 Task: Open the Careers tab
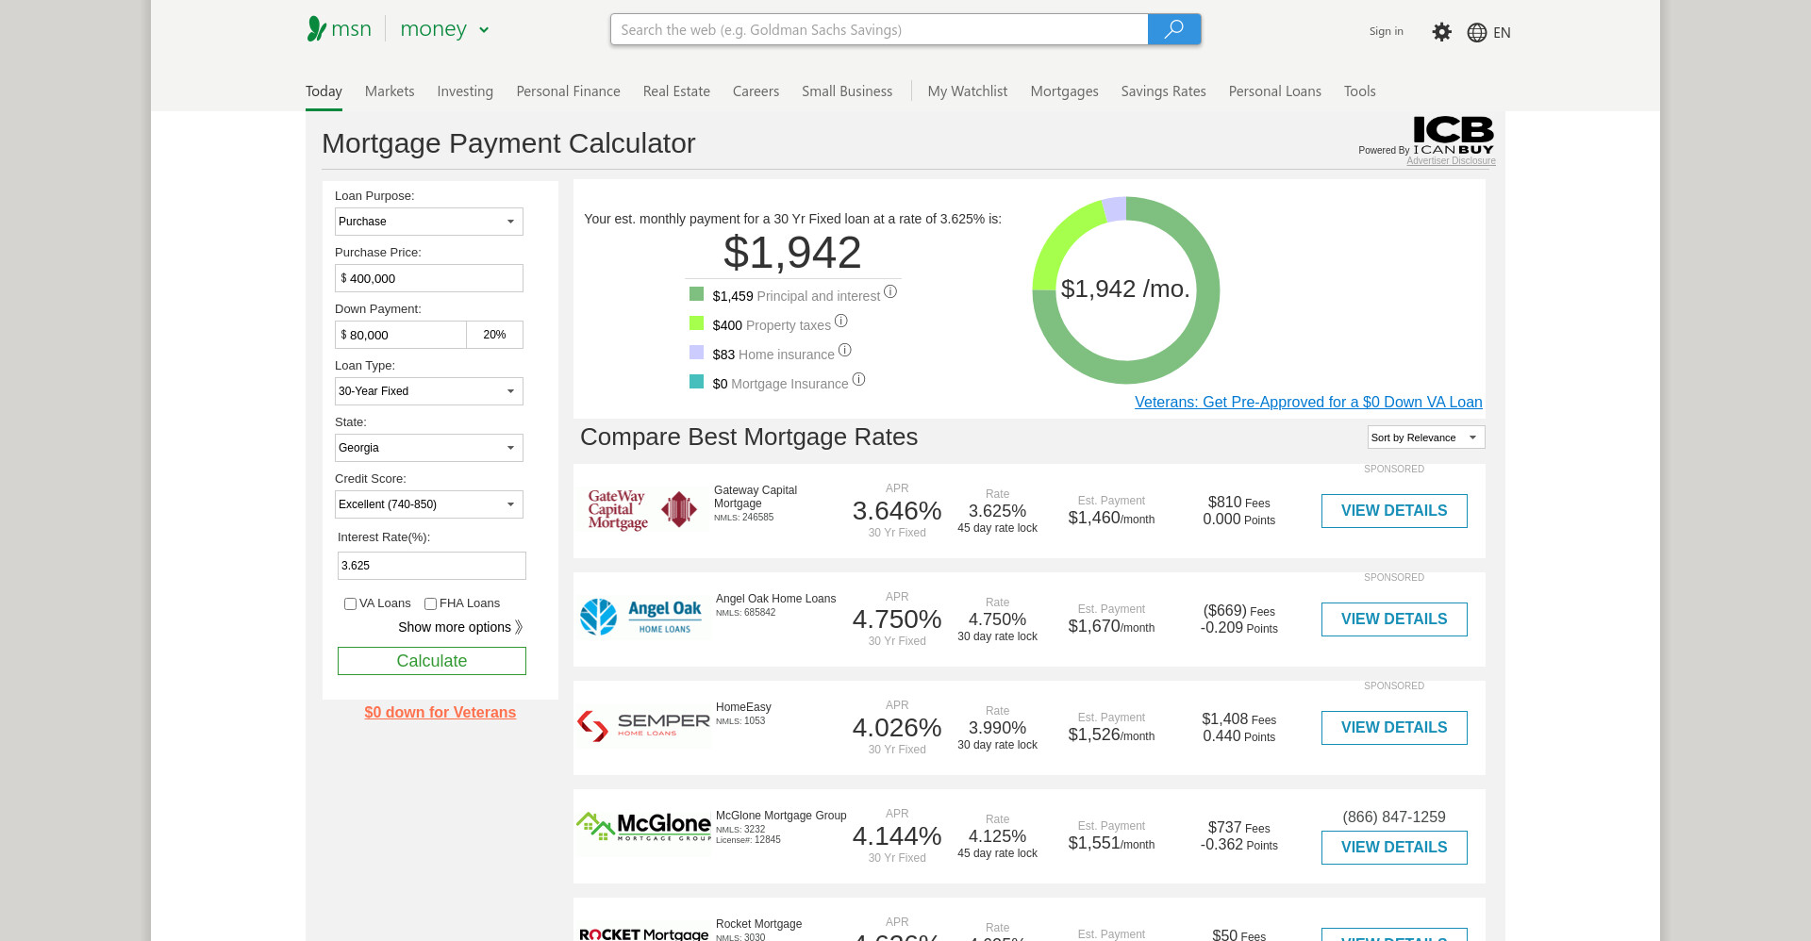tap(756, 91)
